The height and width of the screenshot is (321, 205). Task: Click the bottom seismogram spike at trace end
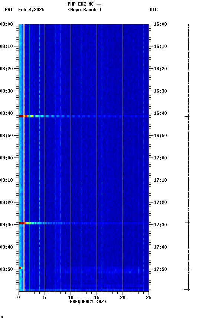[186, 290]
